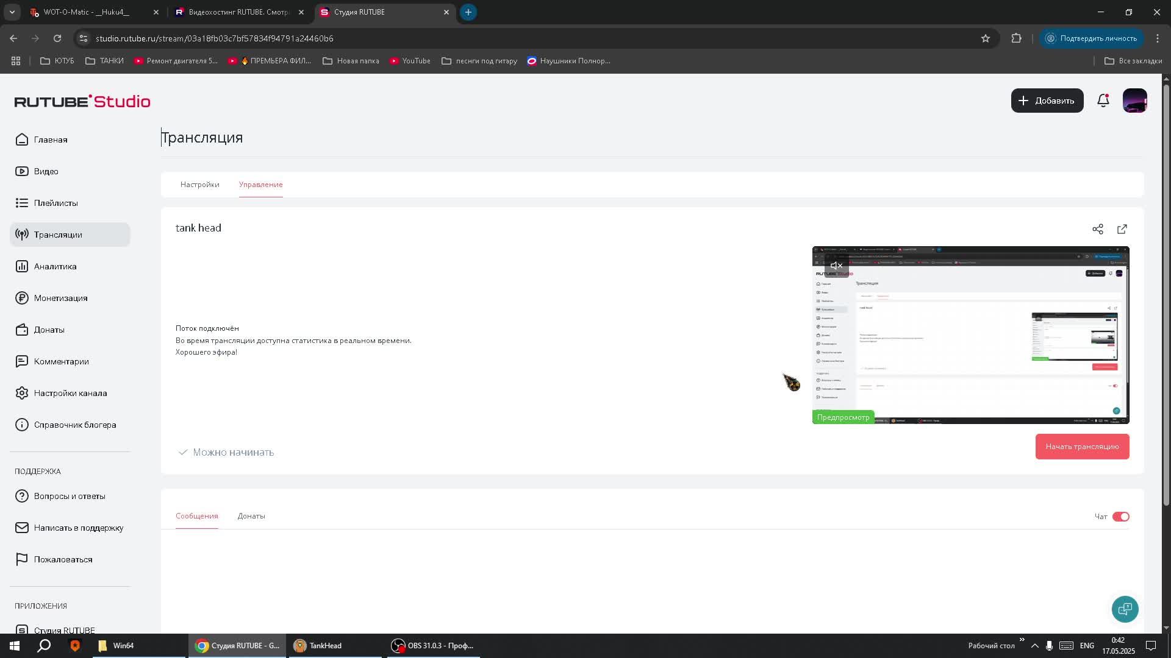1171x658 pixels.
Task: Bookmark this page with star icon
Action: [x=986, y=38]
